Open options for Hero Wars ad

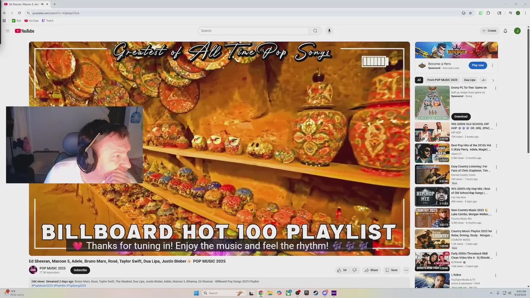[492, 65]
